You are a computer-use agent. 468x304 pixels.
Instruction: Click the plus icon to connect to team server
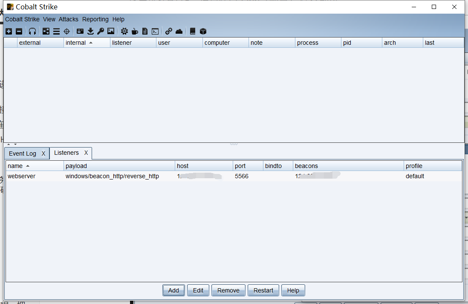[x=9, y=32]
